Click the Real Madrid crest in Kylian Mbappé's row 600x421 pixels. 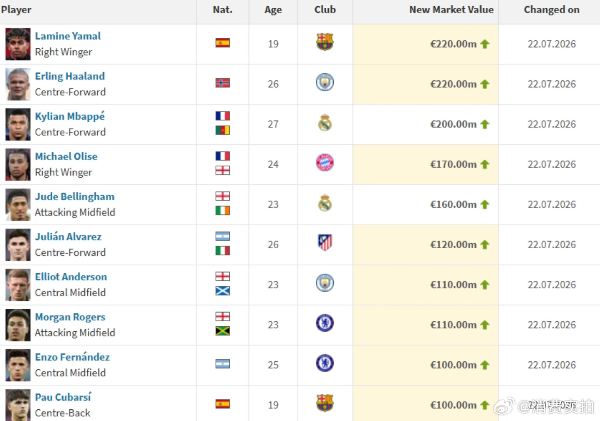(x=325, y=123)
